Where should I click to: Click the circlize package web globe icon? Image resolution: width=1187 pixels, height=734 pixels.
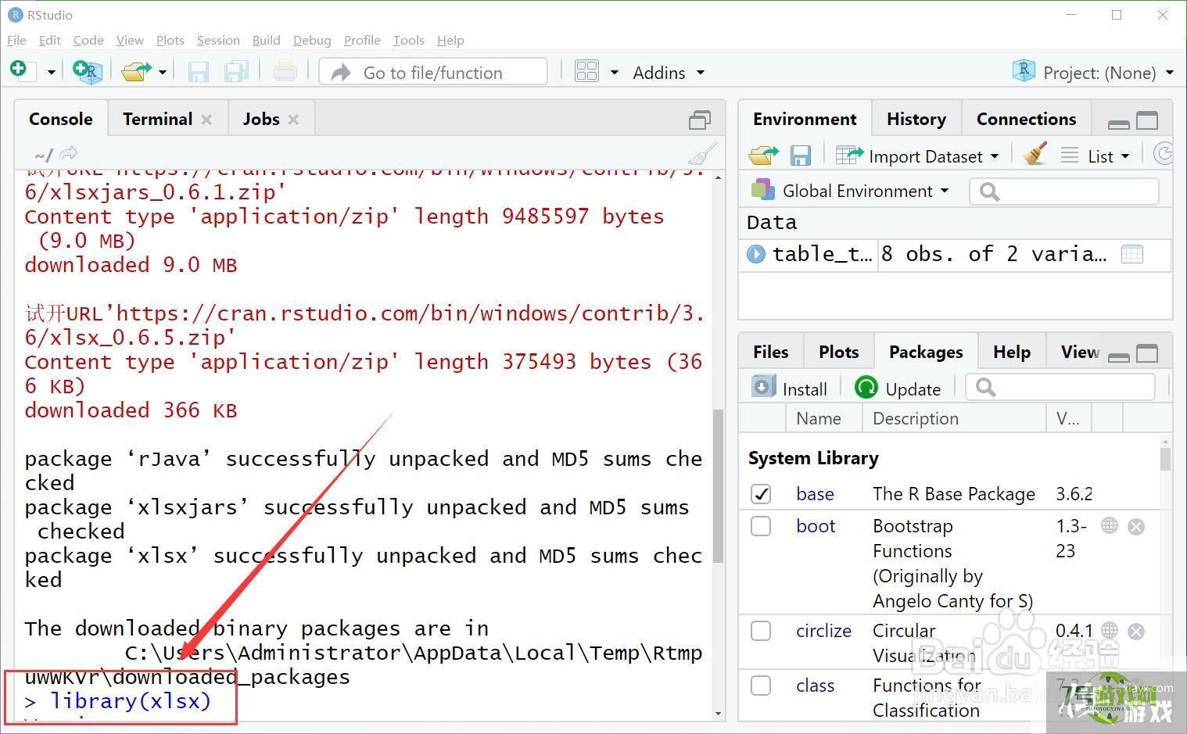(1110, 629)
